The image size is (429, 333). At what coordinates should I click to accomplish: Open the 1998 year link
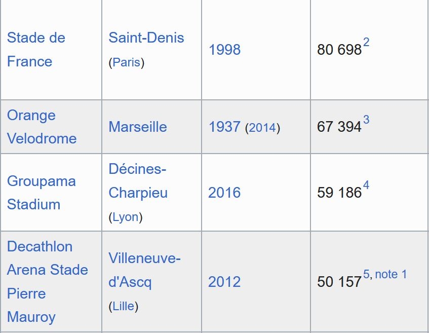tap(224, 50)
